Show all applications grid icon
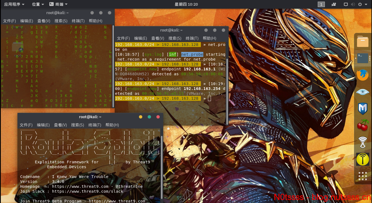This screenshot has height=203, width=372. (x=363, y=176)
